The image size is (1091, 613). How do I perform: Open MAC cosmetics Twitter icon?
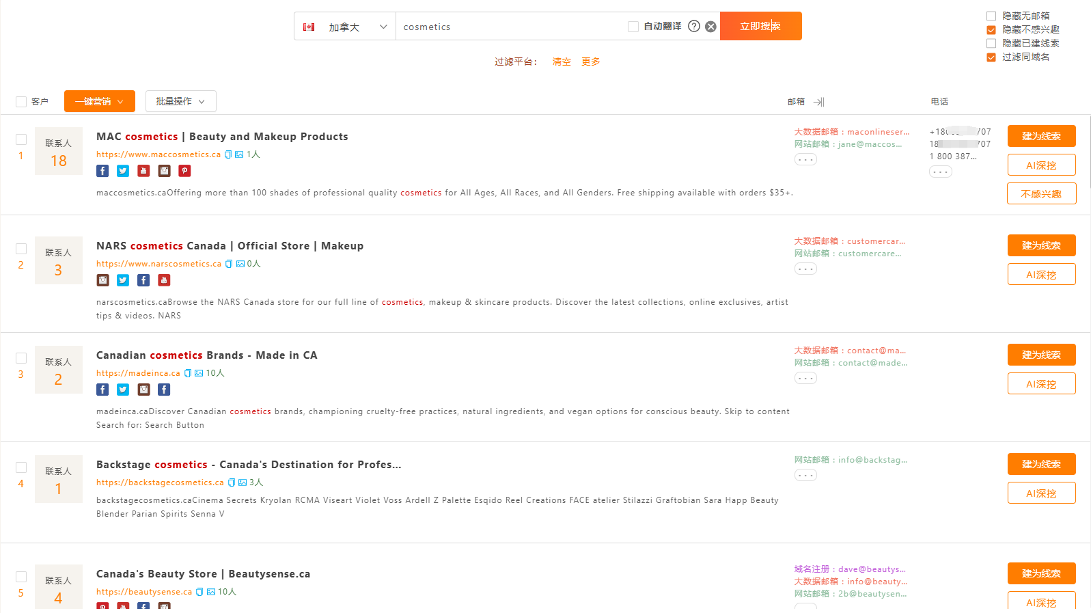pos(123,171)
